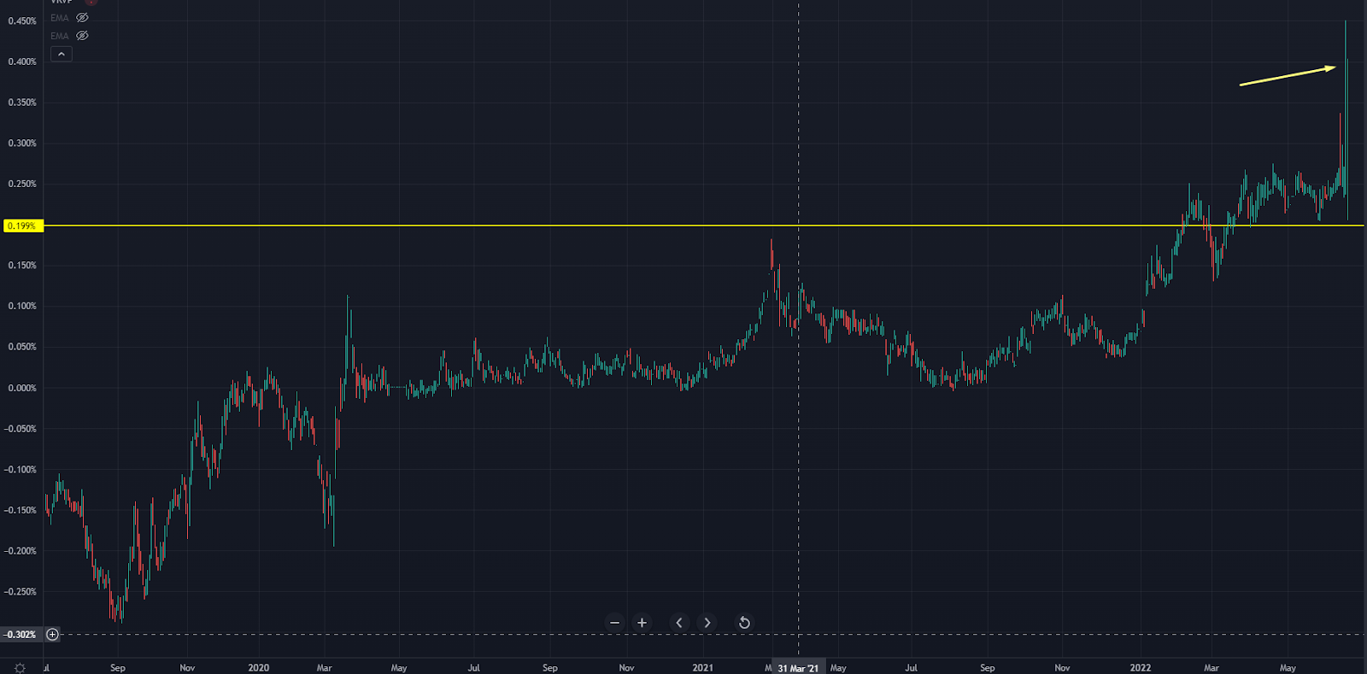Image resolution: width=1367 pixels, height=674 pixels.
Task: Open chart settings gear at axis corner
Action: (x=20, y=668)
